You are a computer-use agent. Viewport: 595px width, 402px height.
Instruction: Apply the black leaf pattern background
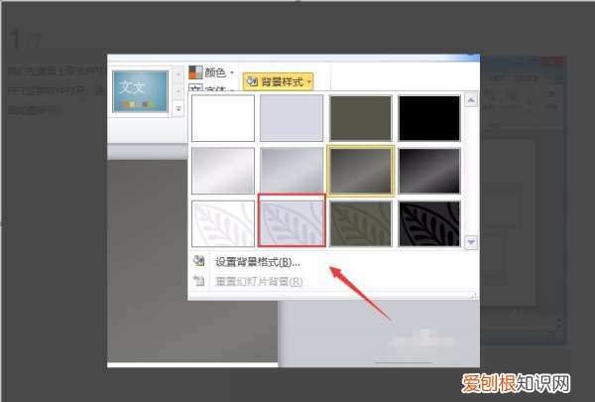[x=429, y=223]
